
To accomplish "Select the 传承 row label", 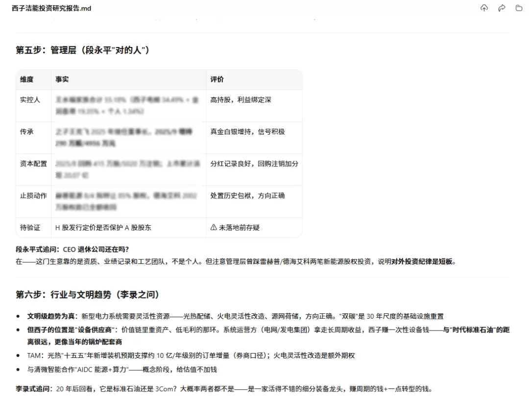I will tap(26, 132).
